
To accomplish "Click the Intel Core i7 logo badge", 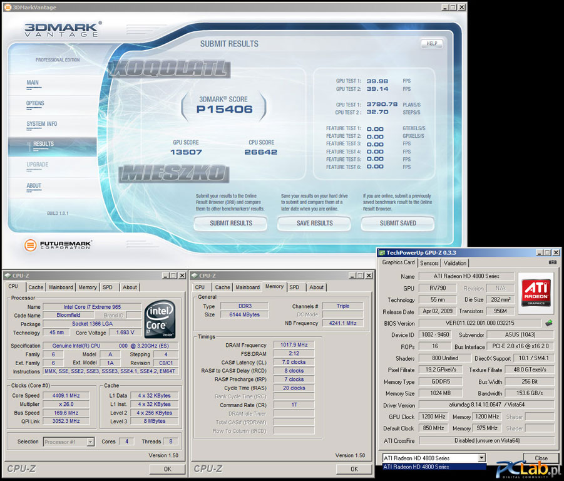I will click(160, 318).
